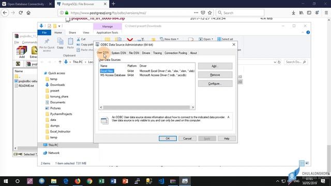This screenshot has height=186, width=331.
Task: Open the Firefox hamburger menu icon
Action: coord(326,13)
